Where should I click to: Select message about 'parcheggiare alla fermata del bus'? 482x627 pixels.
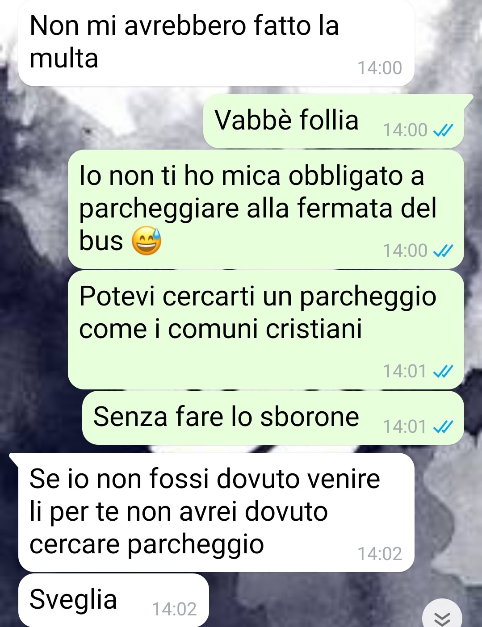[266, 209]
